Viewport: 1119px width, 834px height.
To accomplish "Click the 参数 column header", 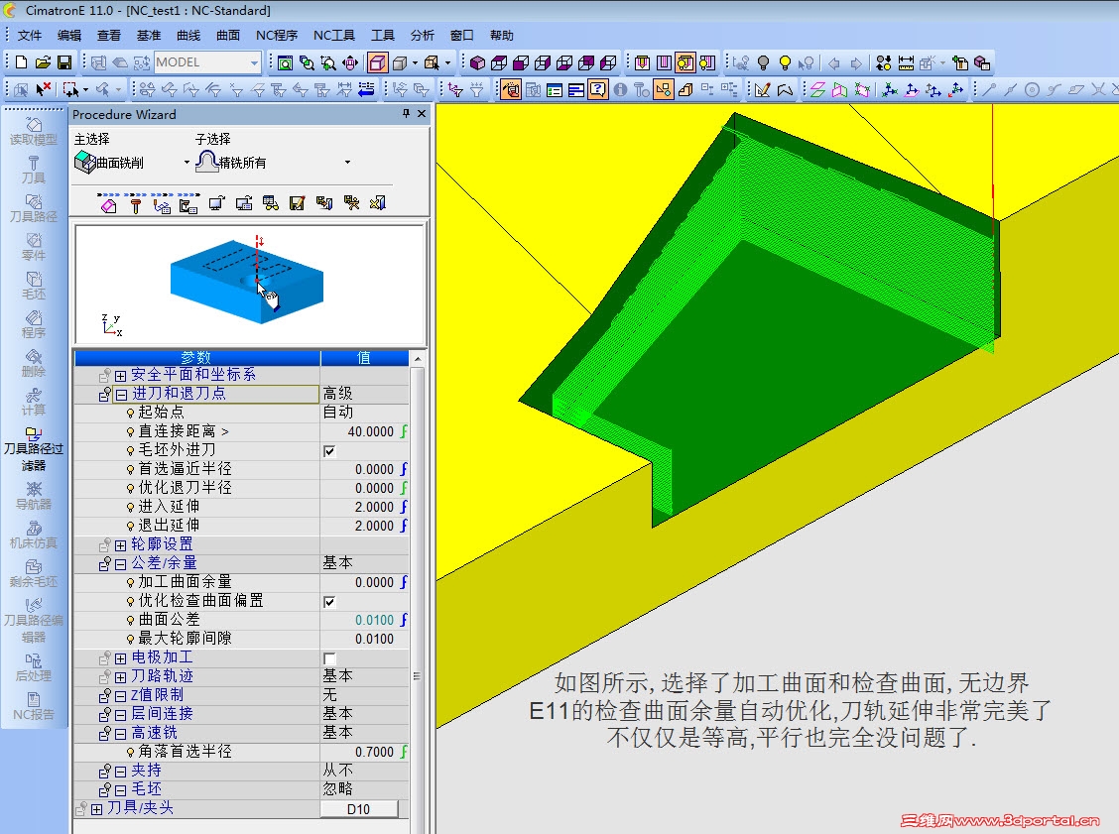I will [197, 357].
